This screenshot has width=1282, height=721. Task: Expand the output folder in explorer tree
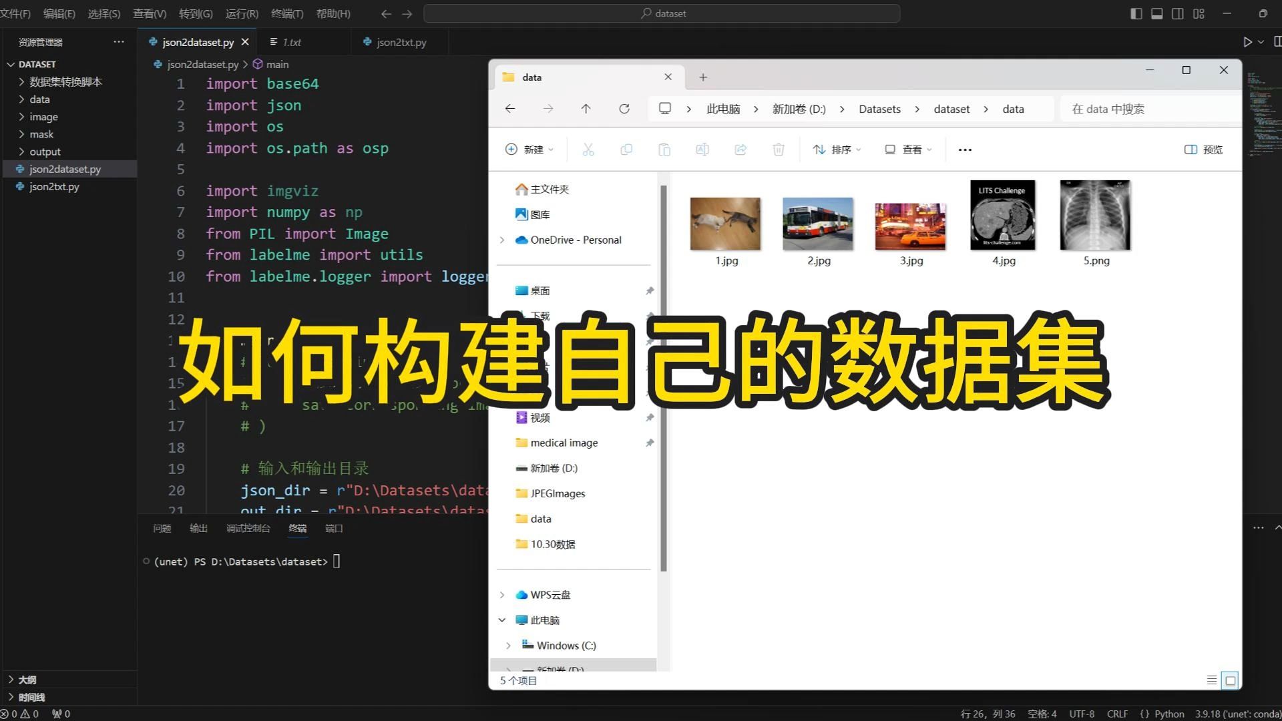tap(45, 152)
